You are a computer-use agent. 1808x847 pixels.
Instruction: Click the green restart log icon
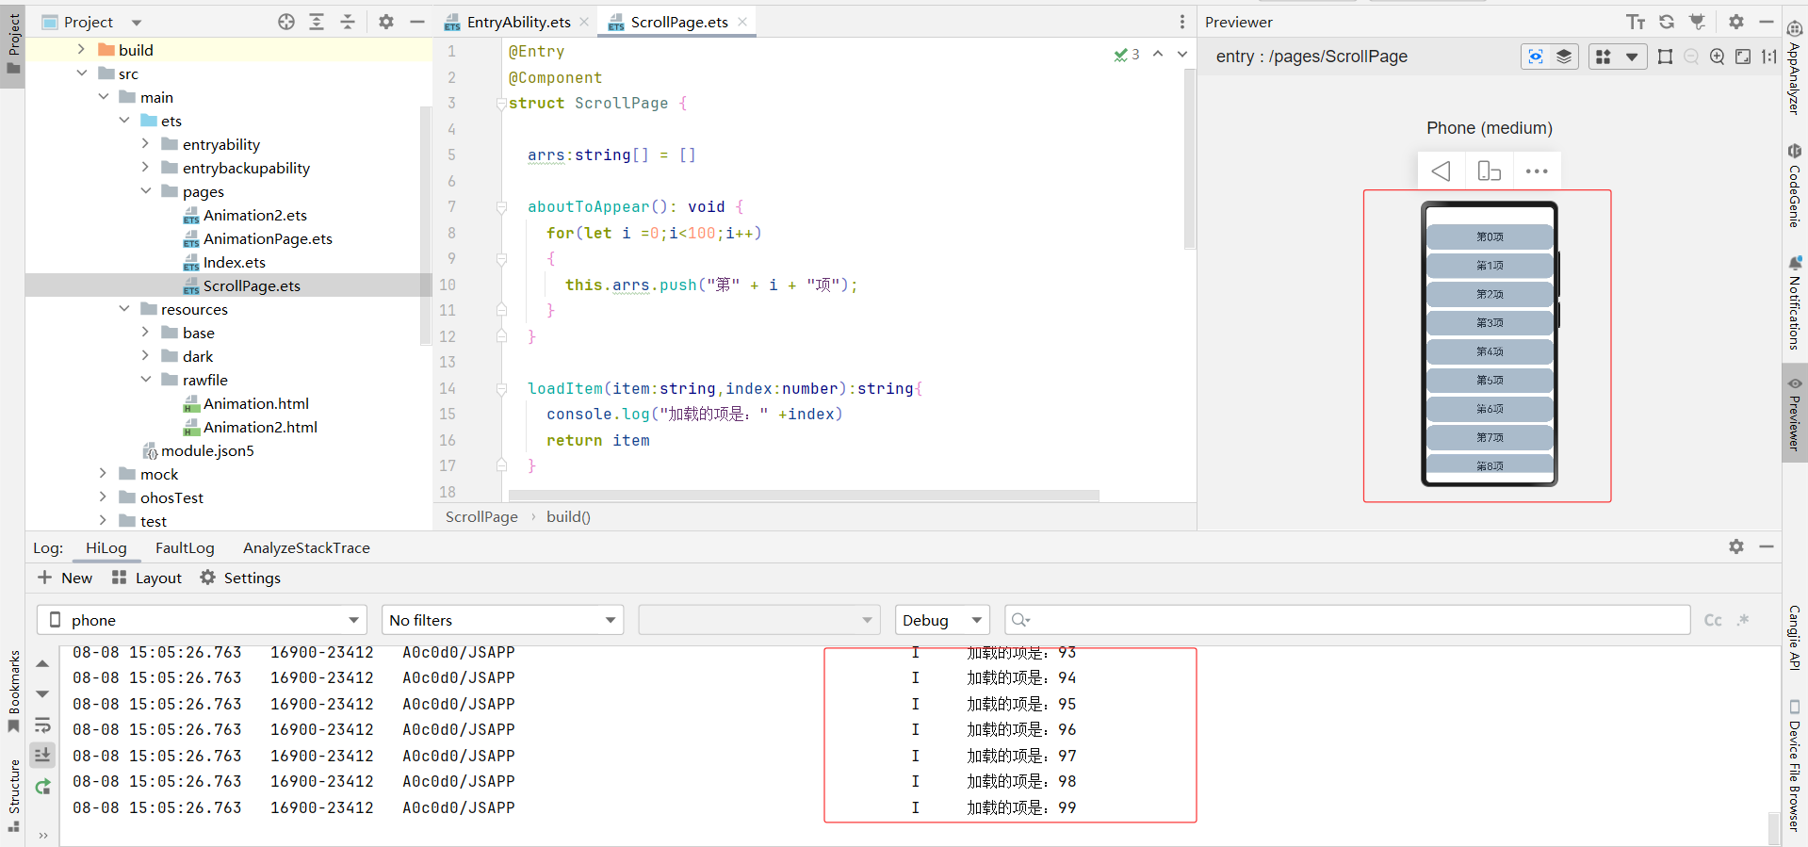coord(42,787)
